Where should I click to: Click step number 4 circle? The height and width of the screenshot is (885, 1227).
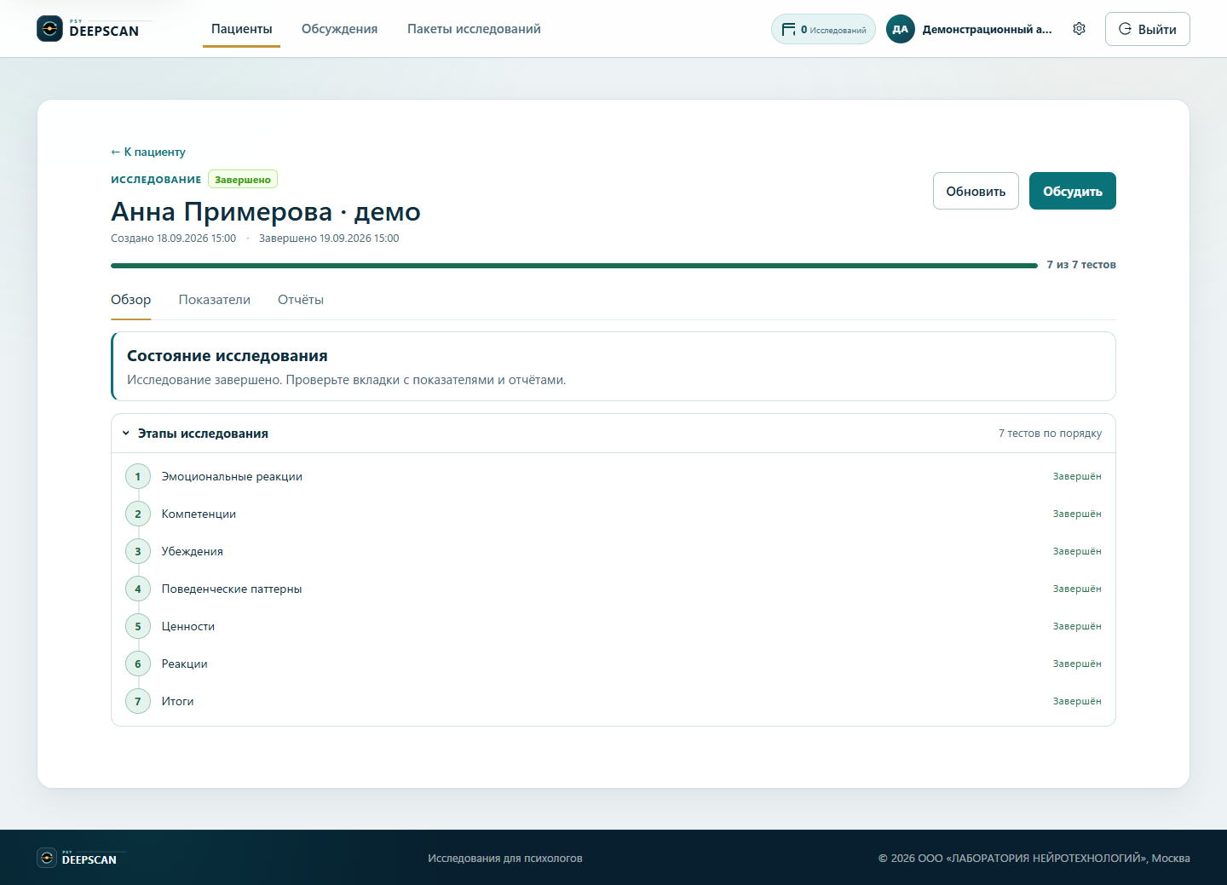click(138, 589)
